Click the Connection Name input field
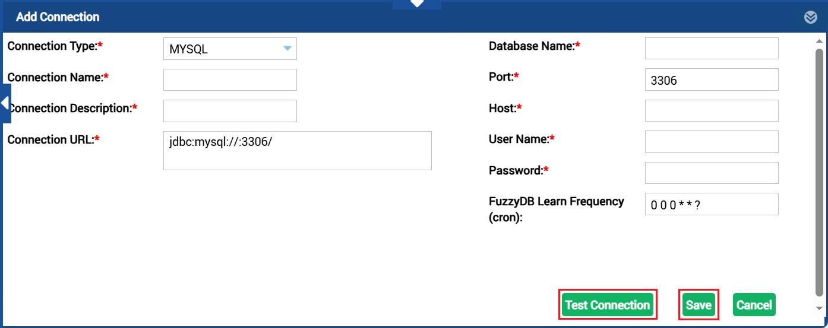This screenshot has width=828, height=328. click(x=230, y=80)
